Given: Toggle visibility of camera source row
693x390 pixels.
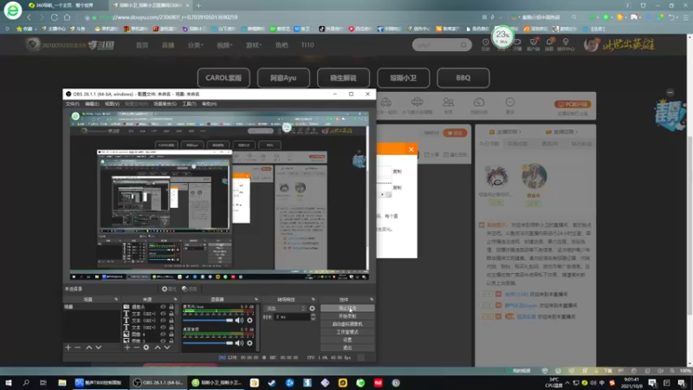Looking at the screenshot, I should (163, 307).
